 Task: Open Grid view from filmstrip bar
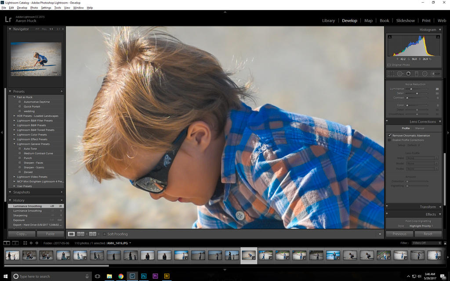click(x=25, y=243)
